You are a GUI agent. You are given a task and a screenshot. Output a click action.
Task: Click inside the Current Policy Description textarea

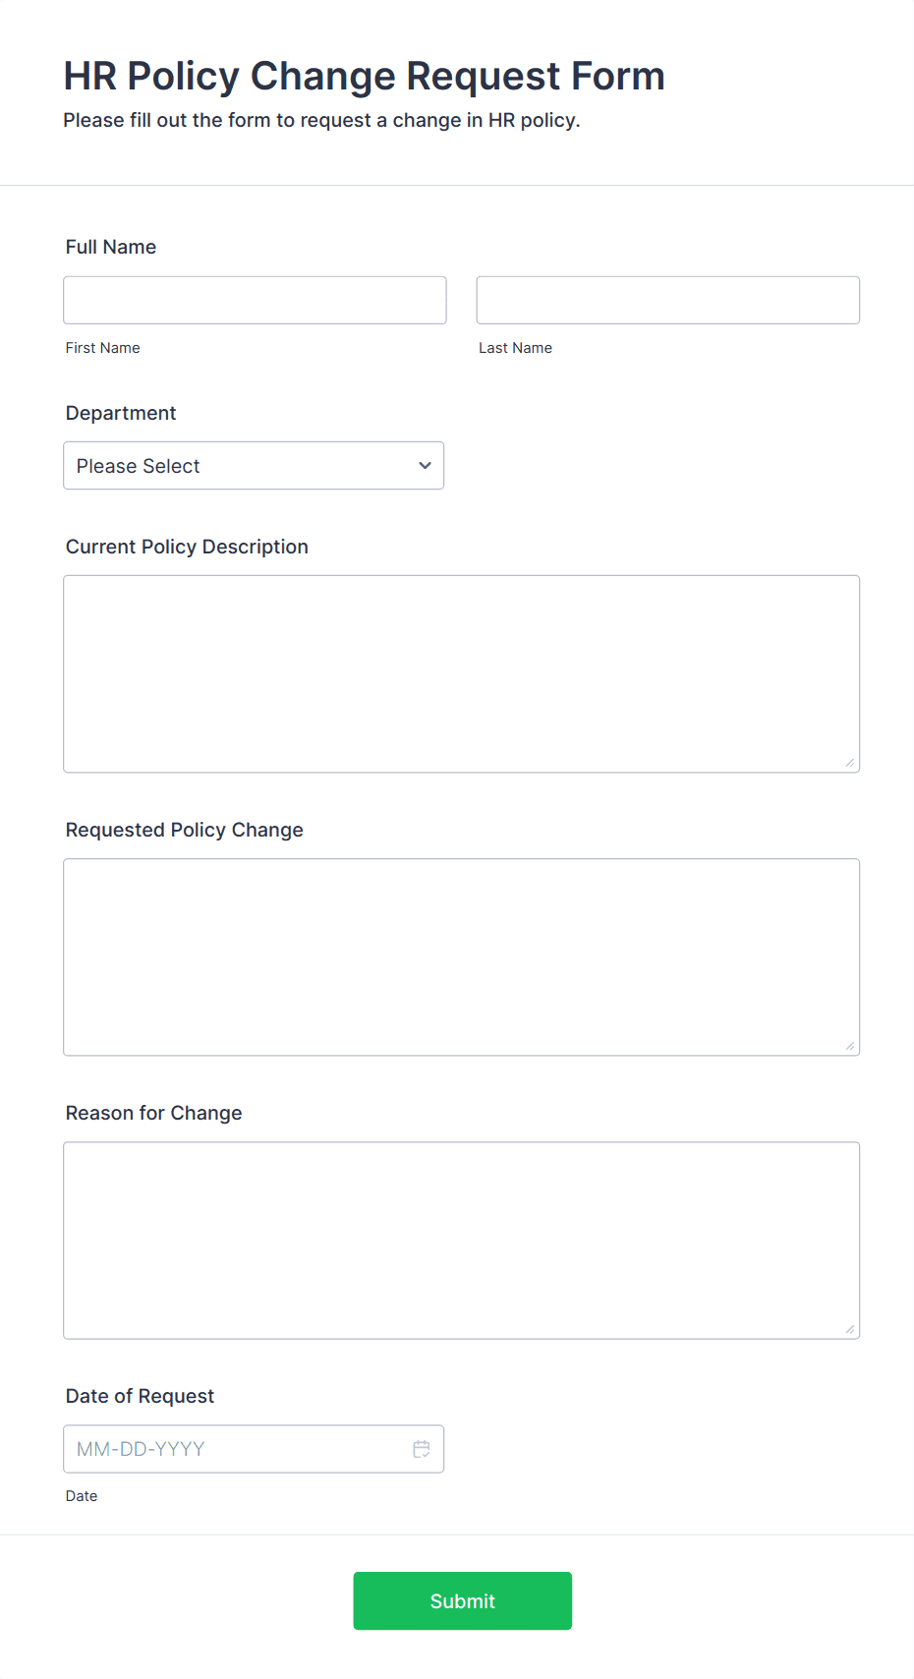462,673
